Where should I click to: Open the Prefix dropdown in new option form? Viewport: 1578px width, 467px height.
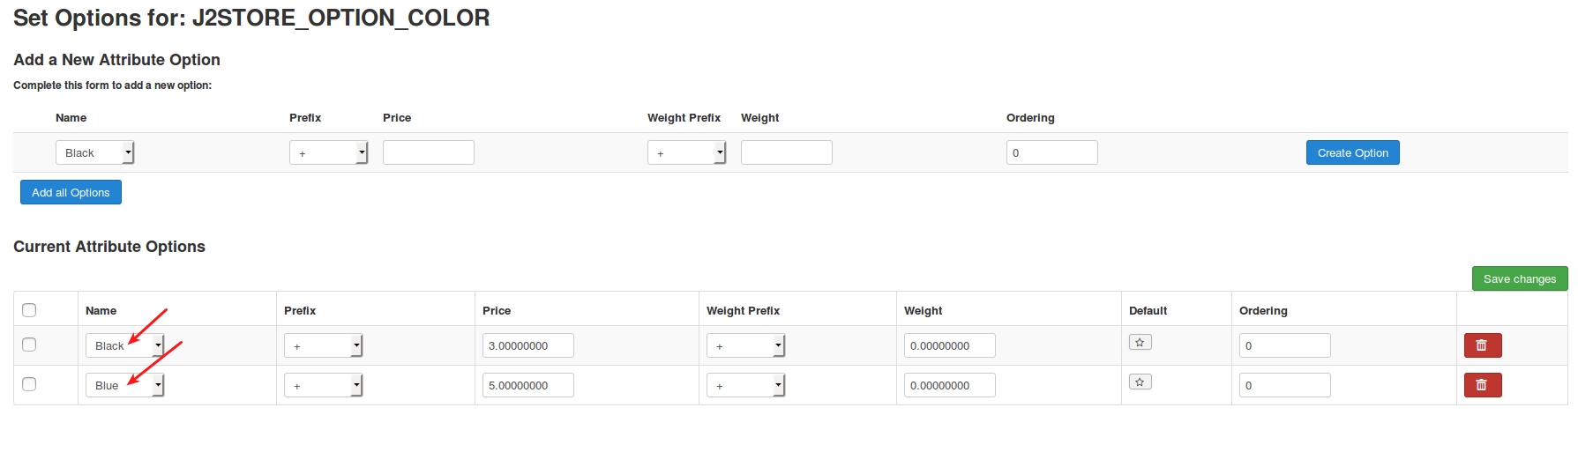pyautogui.click(x=328, y=152)
